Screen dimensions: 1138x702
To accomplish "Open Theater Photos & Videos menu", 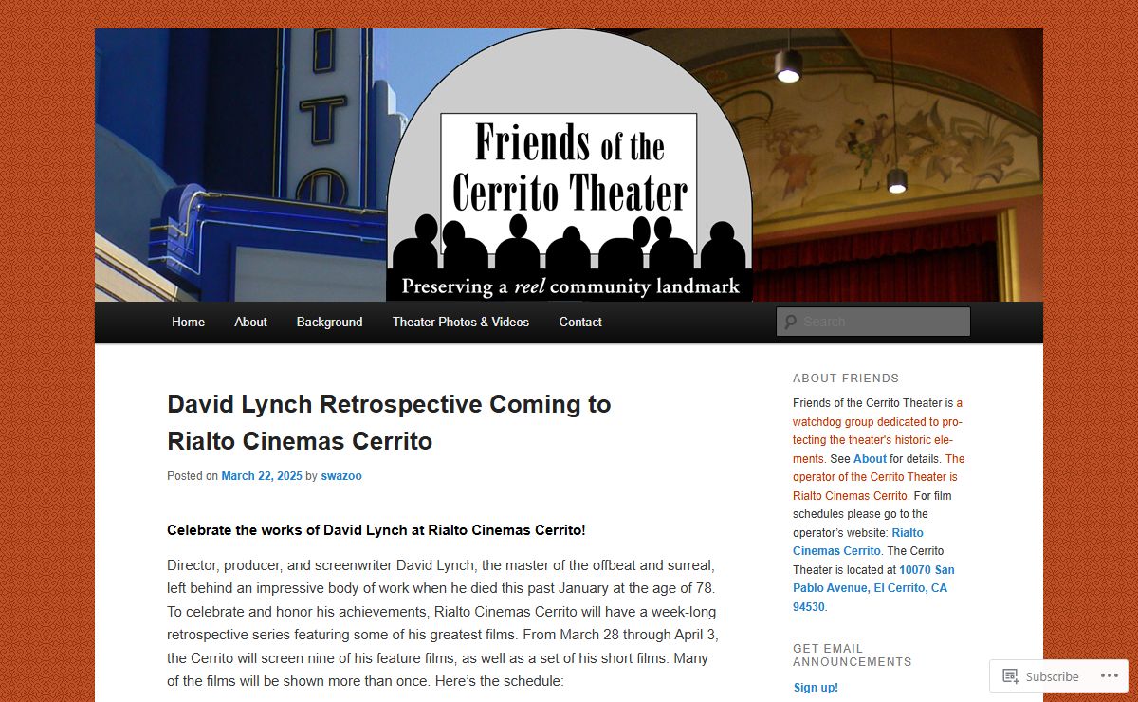I will click(x=461, y=322).
